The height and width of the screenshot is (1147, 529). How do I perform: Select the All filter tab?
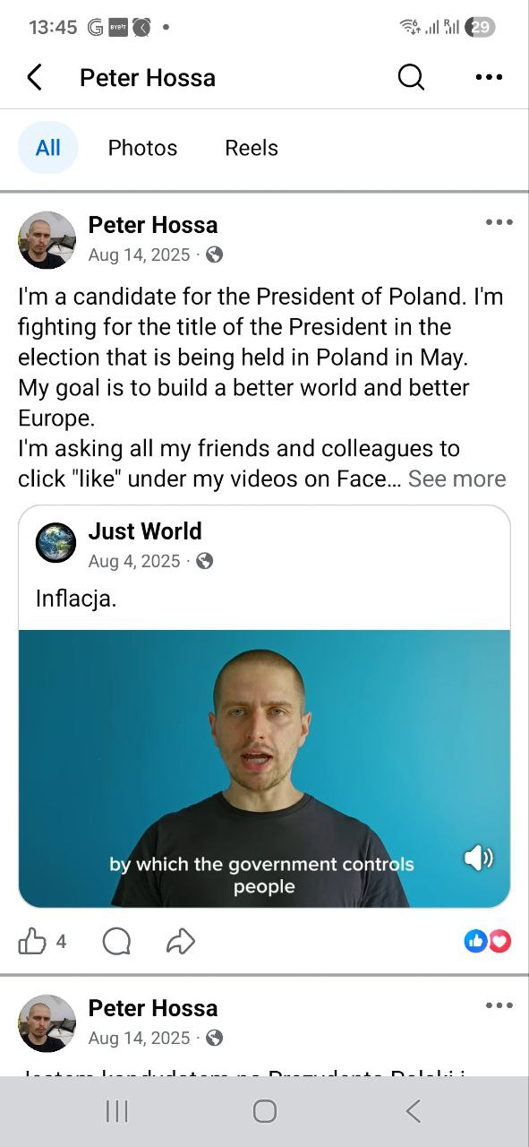click(48, 148)
